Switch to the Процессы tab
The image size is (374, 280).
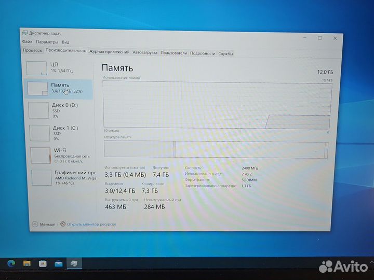coord(32,50)
